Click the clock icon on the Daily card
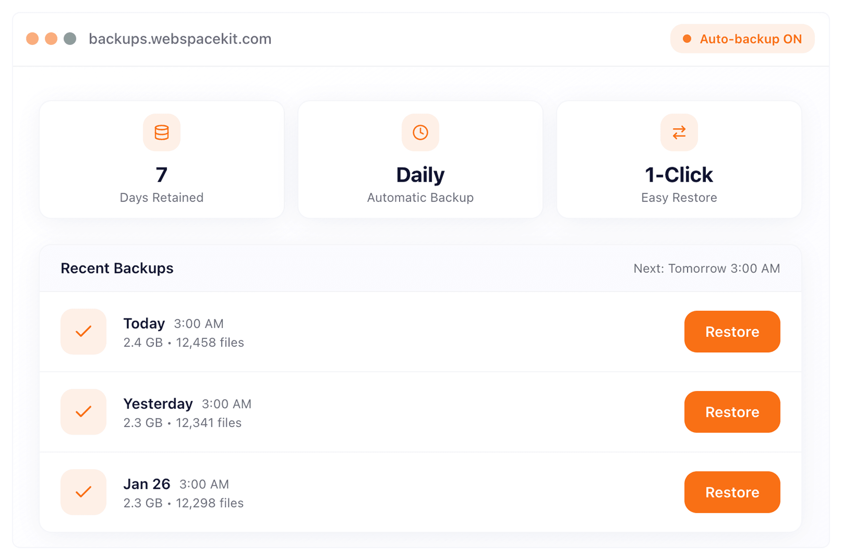This screenshot has width=842, height=560. (x=420, y=133)
